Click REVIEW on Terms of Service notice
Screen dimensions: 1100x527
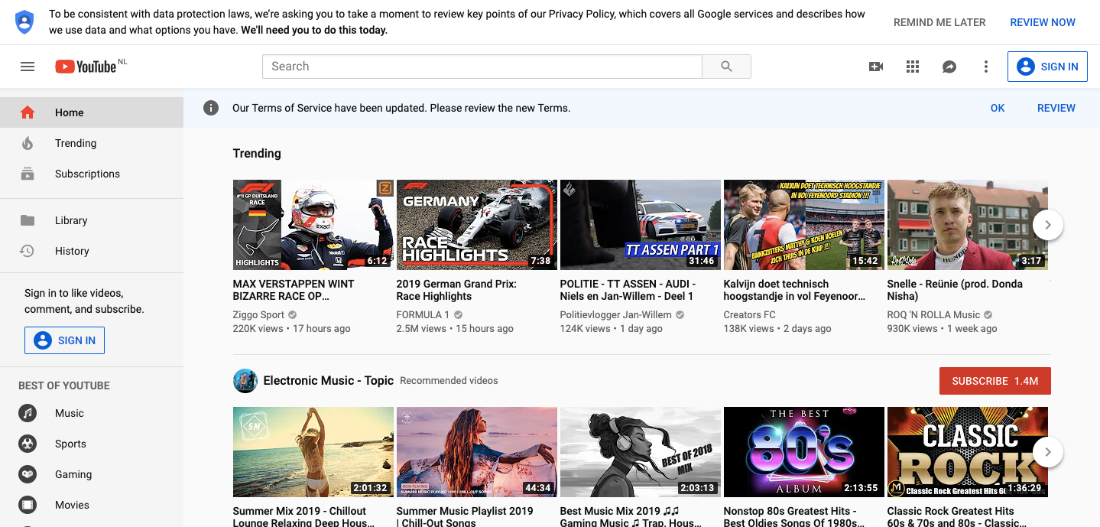tap(1056, 108)
